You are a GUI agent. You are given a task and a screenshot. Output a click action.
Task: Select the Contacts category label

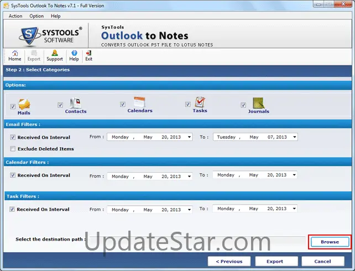click(x=76, y=111)
